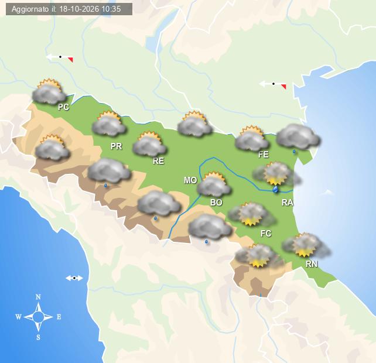Click the mountain partly cloudy icon below PC
This screenshot has height=363, width=376.
[53, 147]
